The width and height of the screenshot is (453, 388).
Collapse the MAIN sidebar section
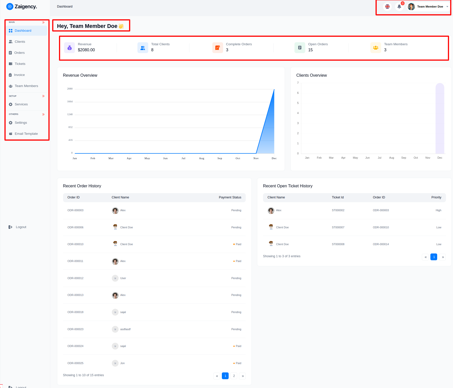[43, 22]
